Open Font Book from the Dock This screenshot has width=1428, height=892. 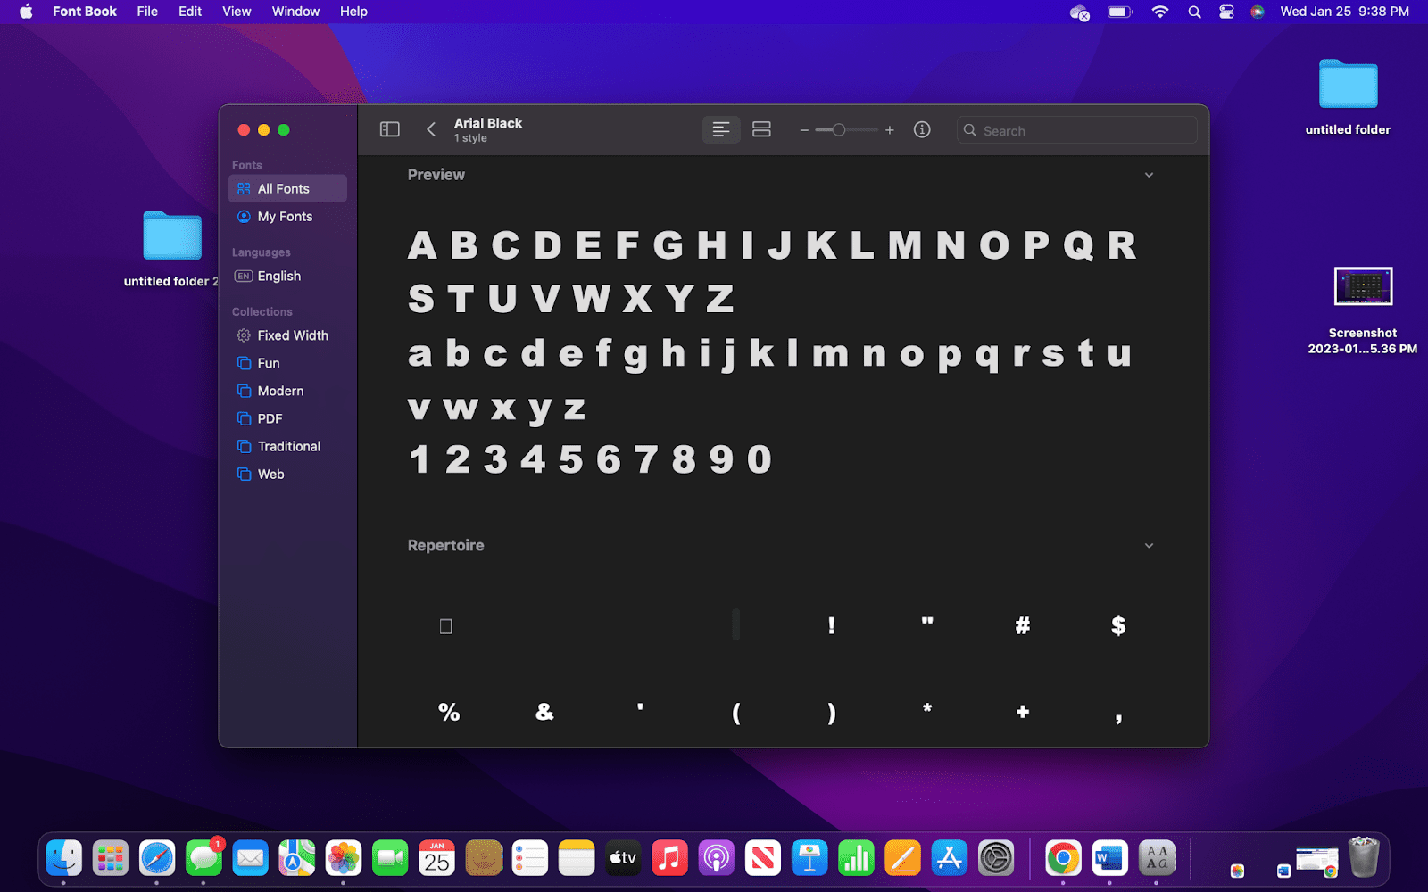point(1157,858)
